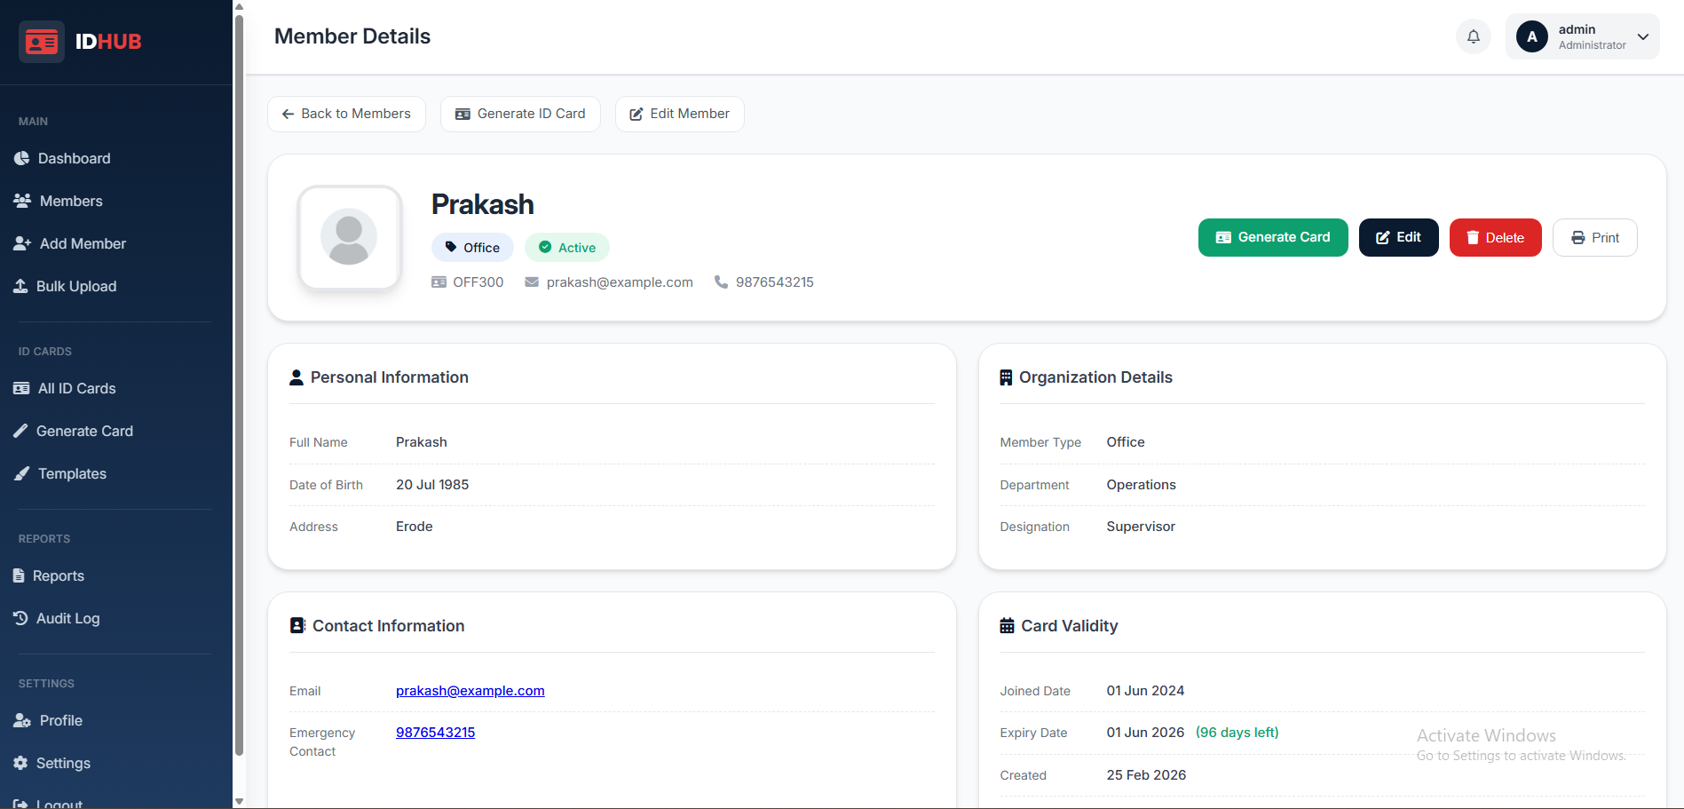Open the admin account dropdown chevron
Image resolution: width=1684 pixels, height=809 pixels.
(x=1643, y=36)
